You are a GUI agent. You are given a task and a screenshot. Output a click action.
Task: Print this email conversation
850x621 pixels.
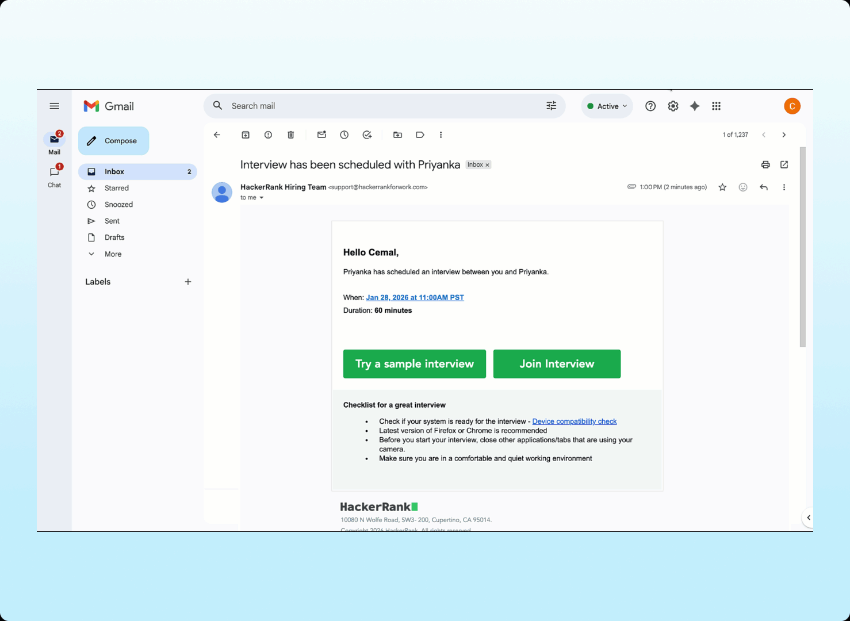point(765,164)
